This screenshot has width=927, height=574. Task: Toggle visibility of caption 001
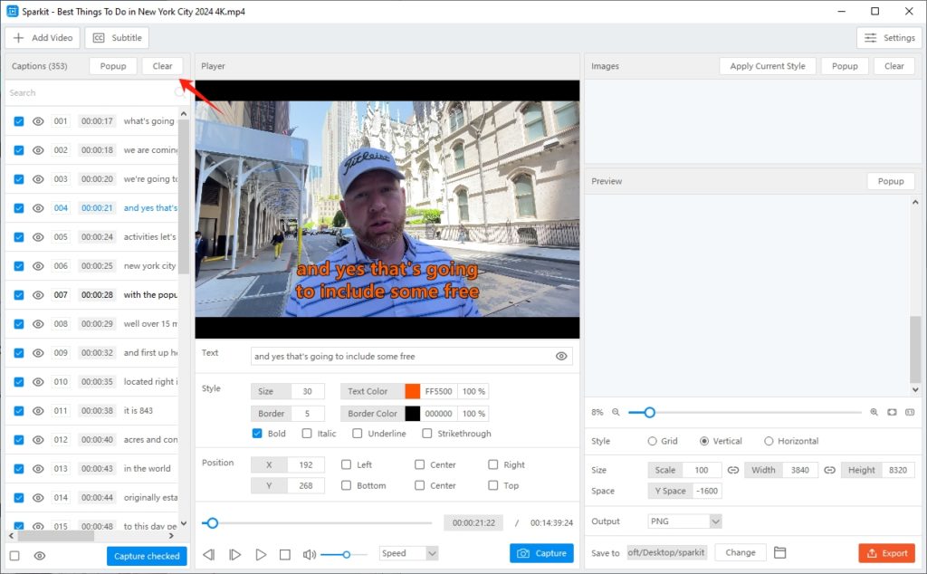coord(37,120)
